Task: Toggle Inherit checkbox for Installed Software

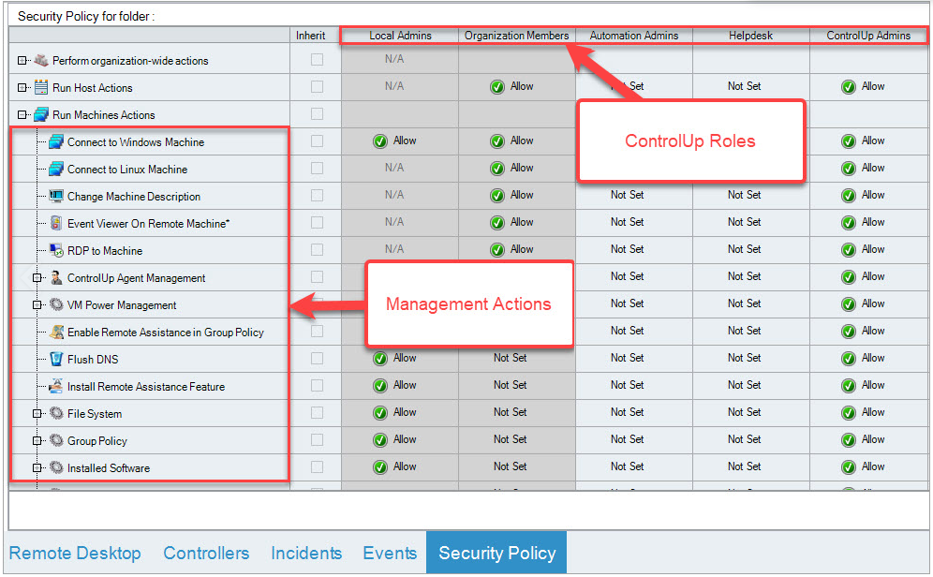Action: pos(318,467)
